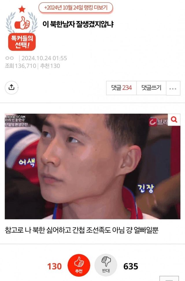Select the post body text line
The height and width of the screenshot is (281, 185).
(82, 230)
